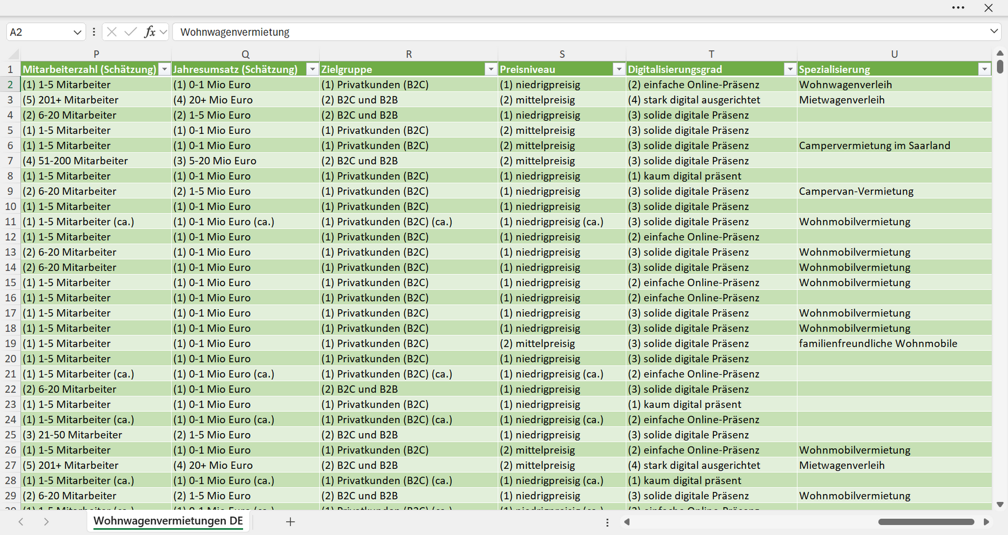1008x535 pixels.
Task: Select row 19 cell '(2) mittelpreisig'
Action: point(562,343)
